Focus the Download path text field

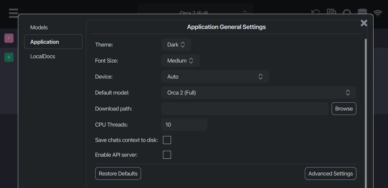(244, 109)
